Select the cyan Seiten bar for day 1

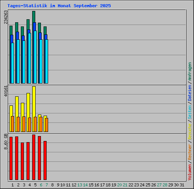(13, 63)
